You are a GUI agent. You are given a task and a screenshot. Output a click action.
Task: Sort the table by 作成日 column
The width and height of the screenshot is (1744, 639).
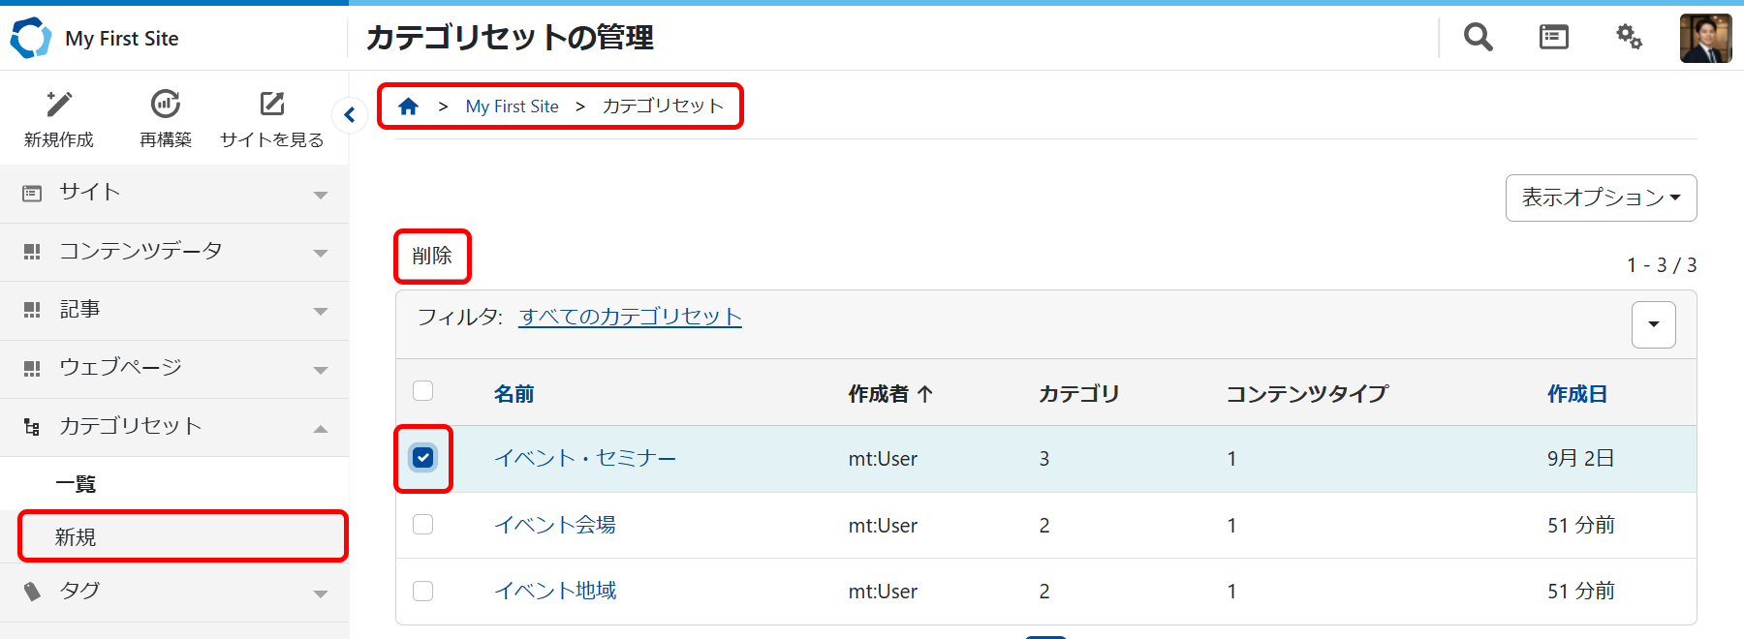[1576, 394]
